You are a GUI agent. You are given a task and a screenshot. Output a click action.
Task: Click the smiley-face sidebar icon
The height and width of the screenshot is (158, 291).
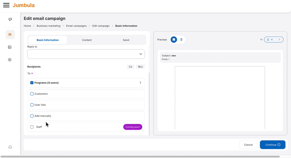click(x=10, y=47)
